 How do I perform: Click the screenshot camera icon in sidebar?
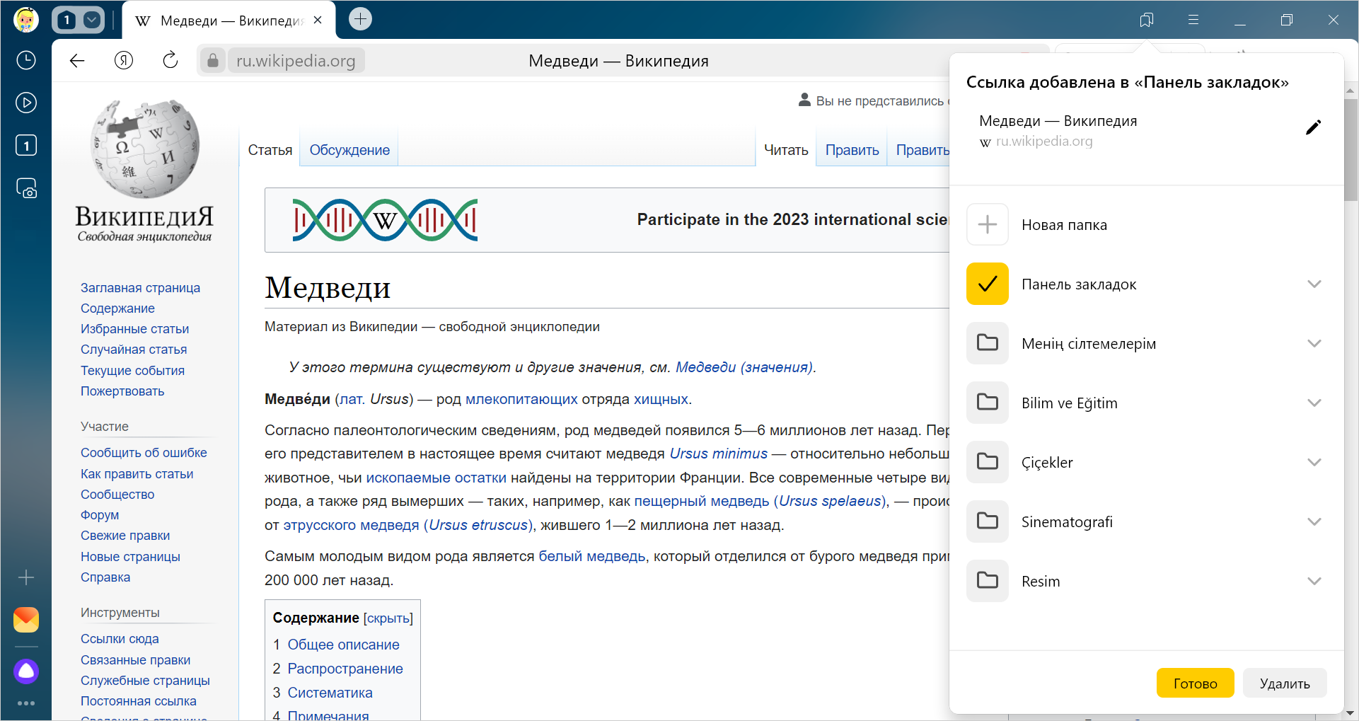click(26, 188)
